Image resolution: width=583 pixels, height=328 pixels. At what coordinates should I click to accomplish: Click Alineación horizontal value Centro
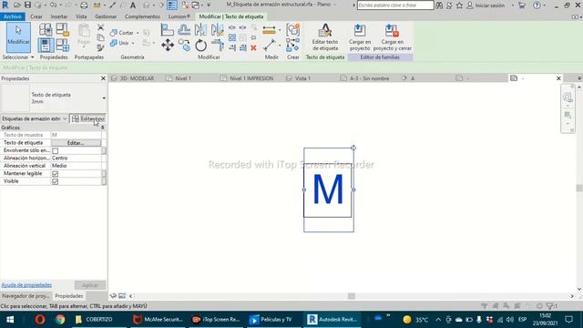[76, 158]
